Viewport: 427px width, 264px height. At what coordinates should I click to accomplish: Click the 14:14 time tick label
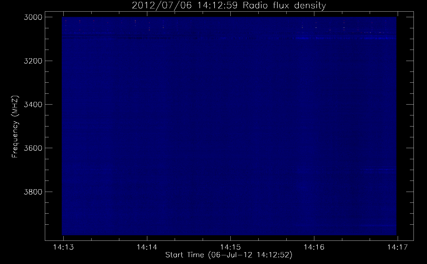[147, 247]
